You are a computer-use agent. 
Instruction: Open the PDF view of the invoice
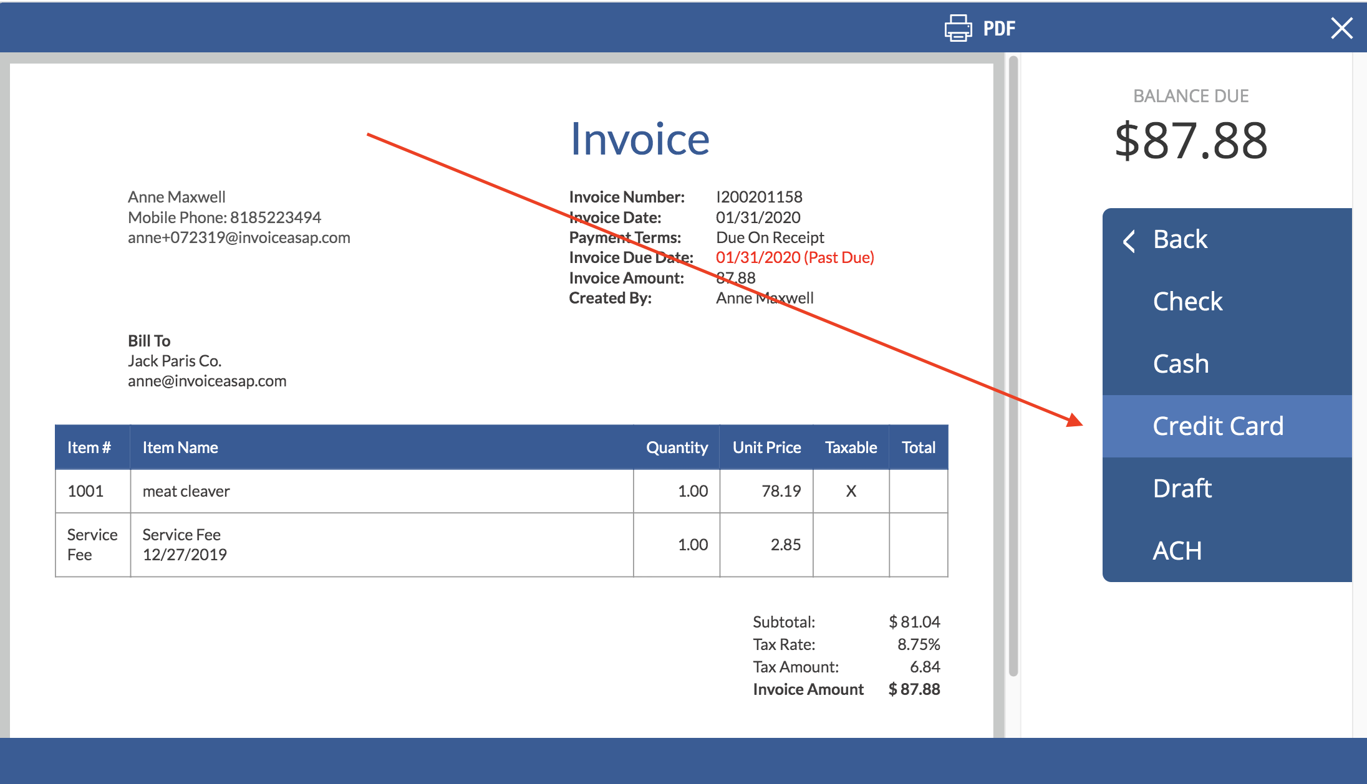point(998,27)
